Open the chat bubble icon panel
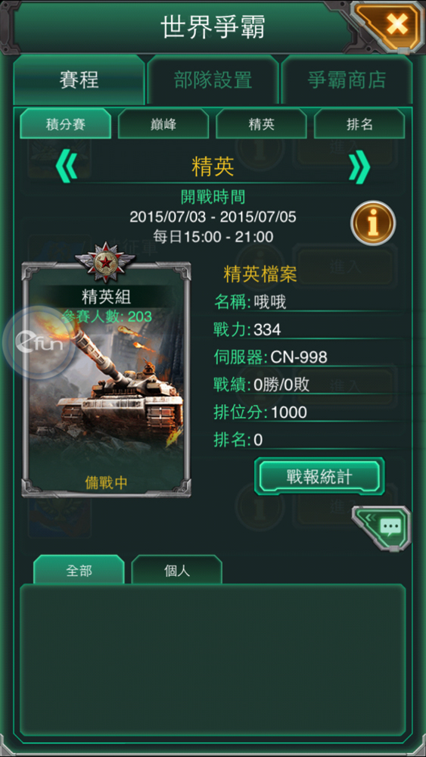 pyautogui.click(x=381, y=528)
